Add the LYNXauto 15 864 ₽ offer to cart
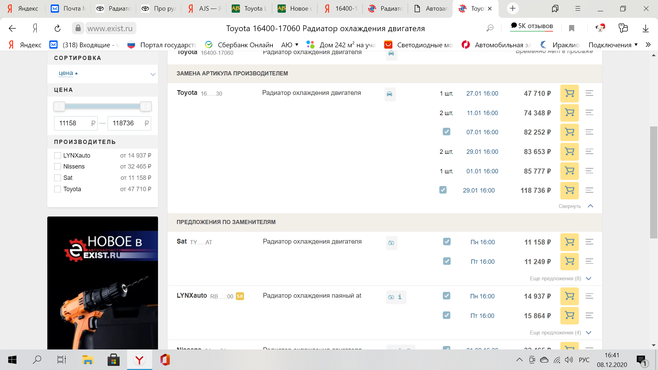This screenshot has height=370, width=658. point(569,316)
